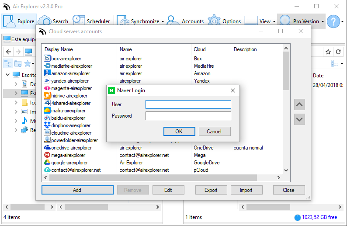Open Options with the gear icon
This screenshot has height=226, width=347.
click(x=224, y=21)
